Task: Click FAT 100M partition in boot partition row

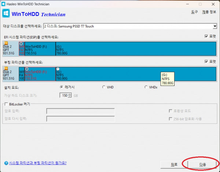Action: pos(22,74)
